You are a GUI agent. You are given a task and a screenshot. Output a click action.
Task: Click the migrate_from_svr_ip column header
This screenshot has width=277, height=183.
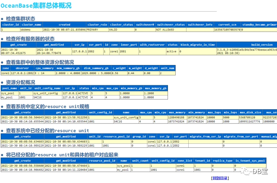pos(205,137)
